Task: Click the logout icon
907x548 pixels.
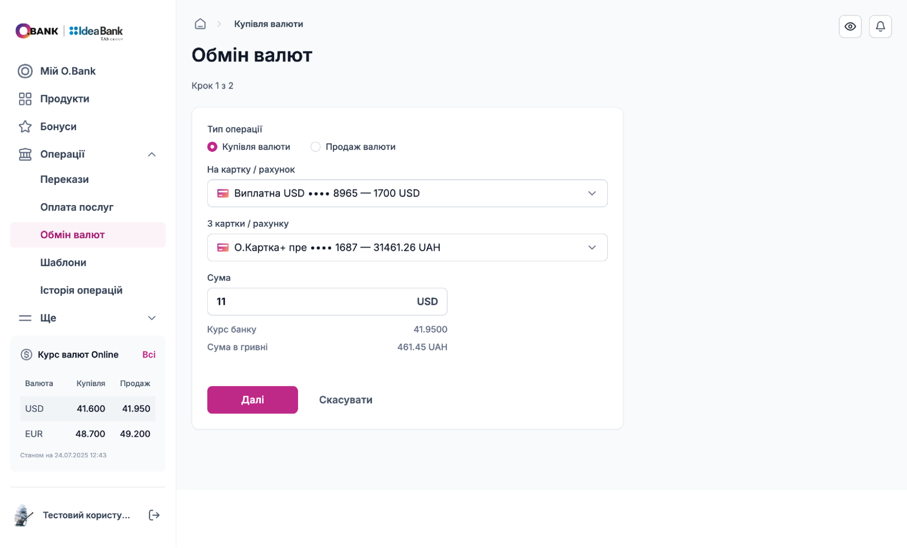Action: pyautogui.click(x=154, y=515)
